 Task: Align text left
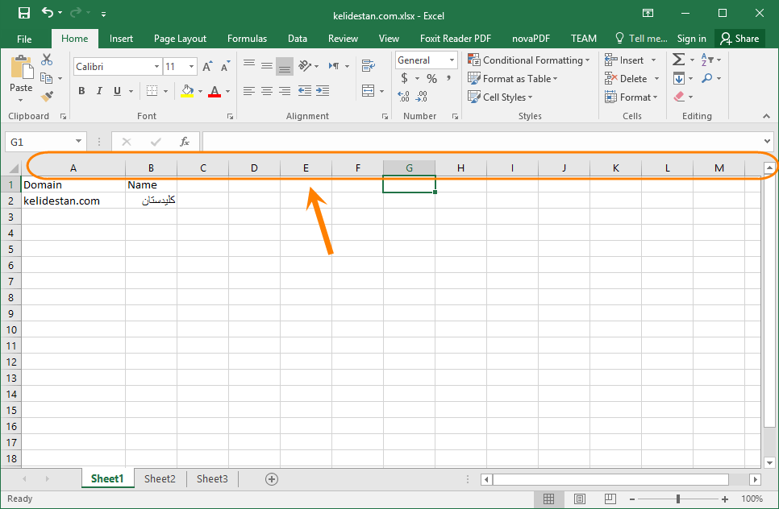point(249,91)
